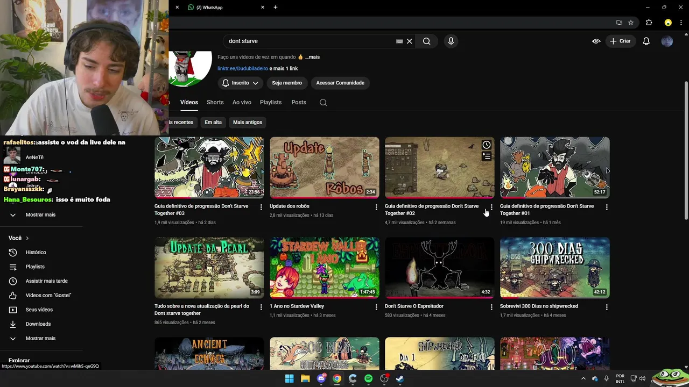Open a new browser tab with plus icon
The width and height of the screenshot is (689, 387).
click(276, 7)
